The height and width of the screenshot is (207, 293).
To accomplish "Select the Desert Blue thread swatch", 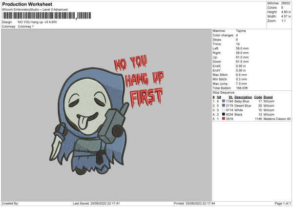I will (224, 105).
